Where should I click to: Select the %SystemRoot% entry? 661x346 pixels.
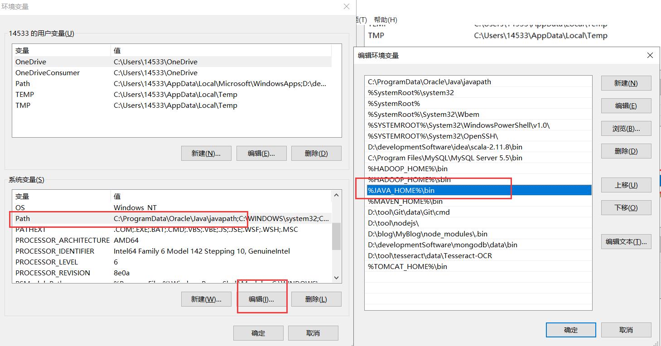point(478,104)
